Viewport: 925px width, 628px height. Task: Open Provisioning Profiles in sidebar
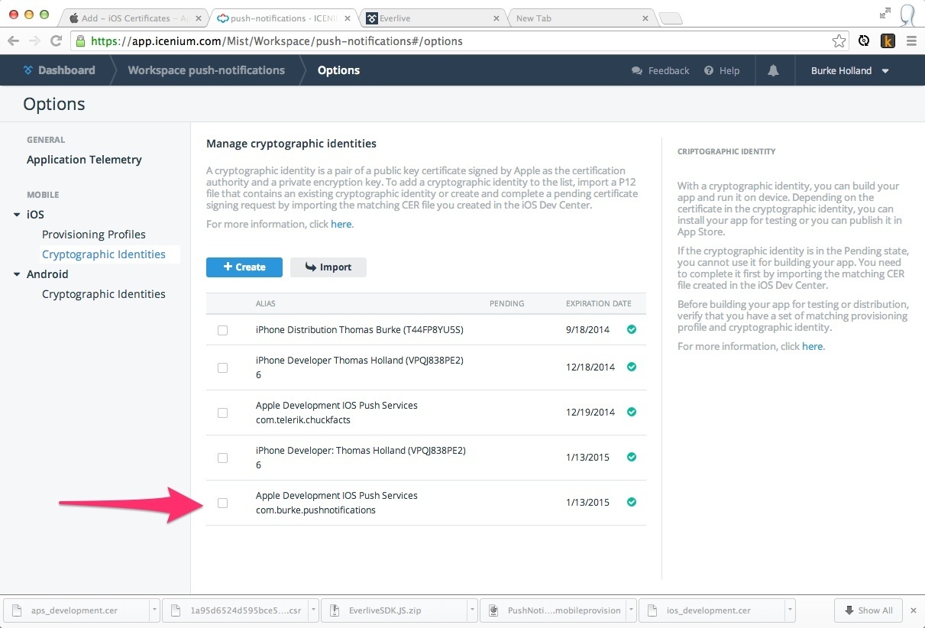click(x=93, y=235)
